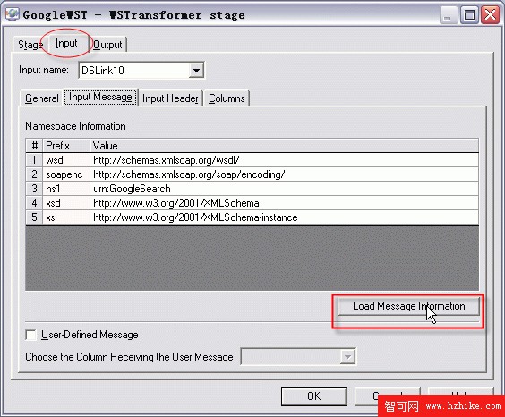Select the ns1 prefix cell
The height and width of the screenshot is (417, 505).
point(66,189)
